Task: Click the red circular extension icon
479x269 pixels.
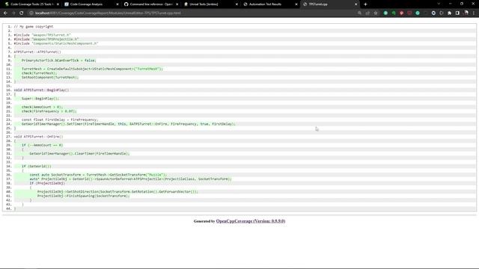Action: [401, 13]
